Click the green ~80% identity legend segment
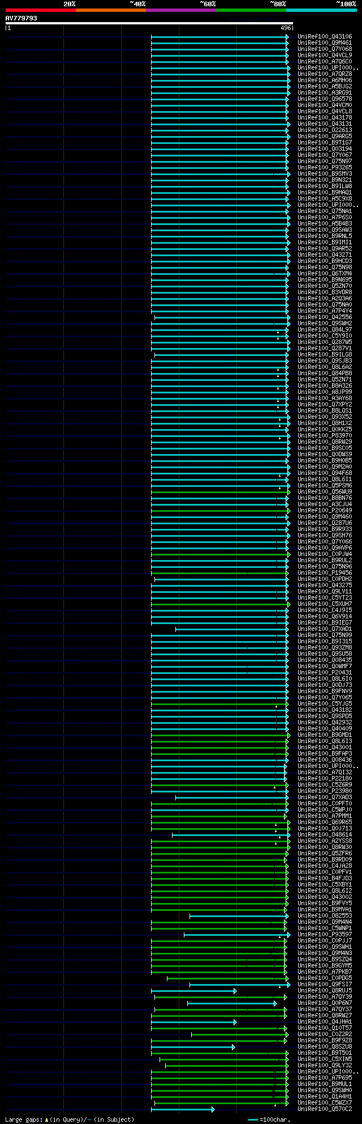Viewport: 362px width, 1124px height. click(x=251, y=10)
